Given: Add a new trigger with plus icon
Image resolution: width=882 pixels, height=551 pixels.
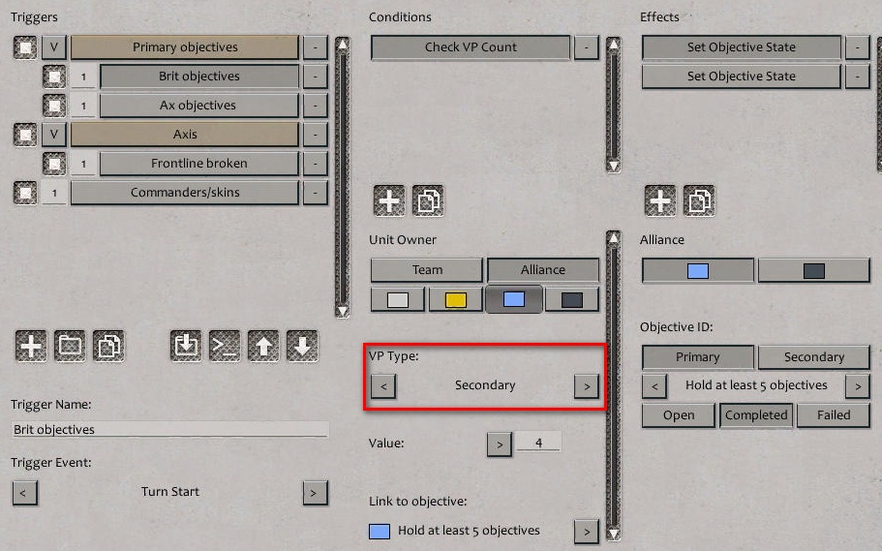Looking at the screenshot, I should coord(31,346).
